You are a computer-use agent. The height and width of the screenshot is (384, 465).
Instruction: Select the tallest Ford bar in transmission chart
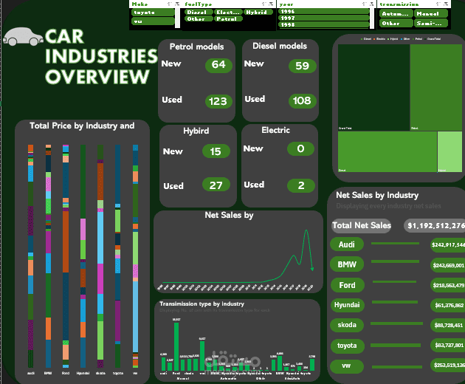point(176,346)
